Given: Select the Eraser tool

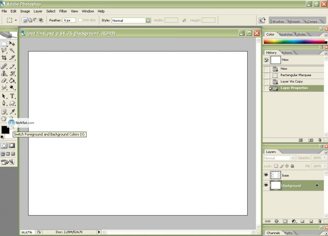Looking at the screenshot, I should pos(4,80).
